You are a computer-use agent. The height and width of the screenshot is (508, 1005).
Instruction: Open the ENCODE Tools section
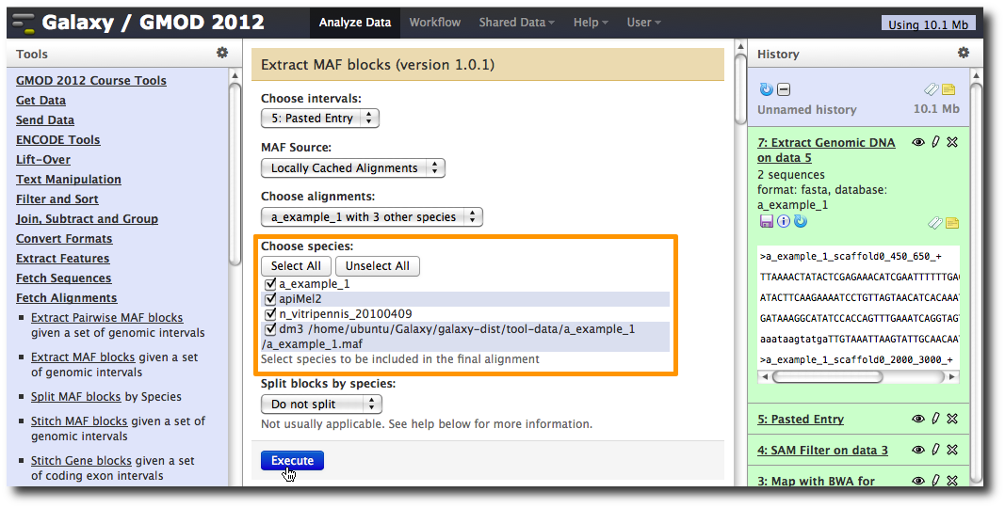[x=57, y=140]
